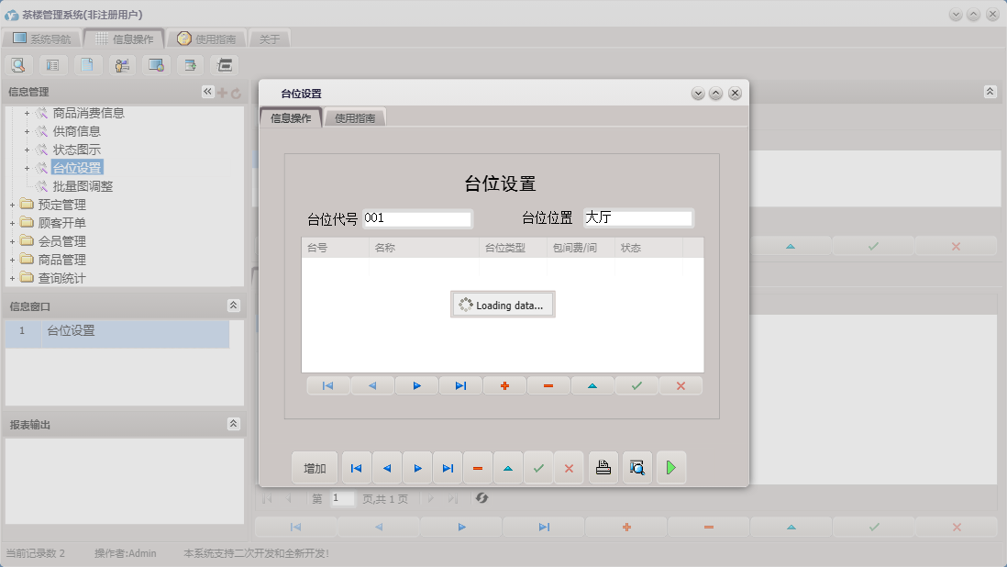The height and width of the screenshot is (567, 1007).
Task: Go to last record in dialog bottom toolbar
Action: point(448,468)
